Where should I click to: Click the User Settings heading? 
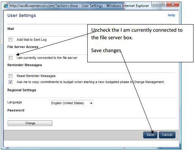21,15
